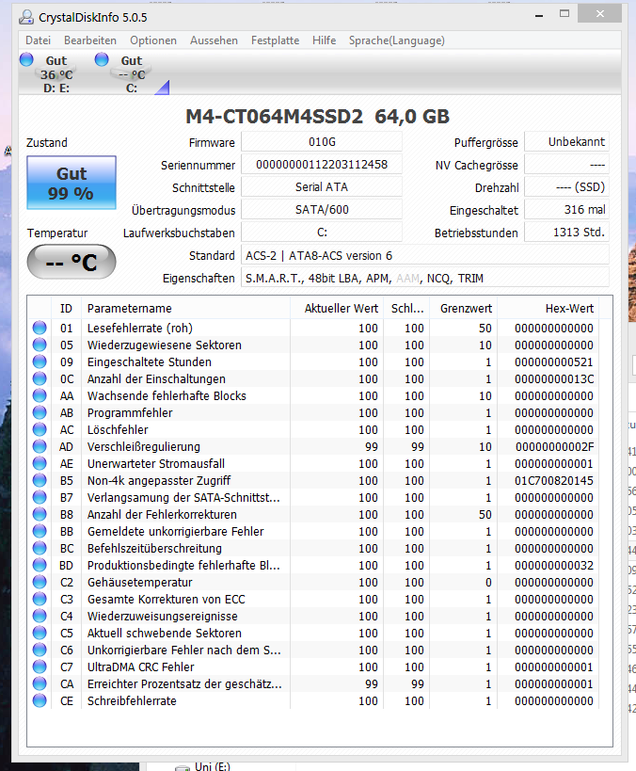The image size is (636, 771).
Task: Click the Eigenschaften field with TRIM
Action: click(x=425, y=279)
